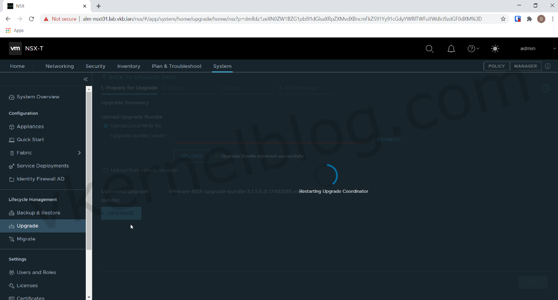Expand the Fabric section
The image size is (558, 300).
click(x=78, y=153)
